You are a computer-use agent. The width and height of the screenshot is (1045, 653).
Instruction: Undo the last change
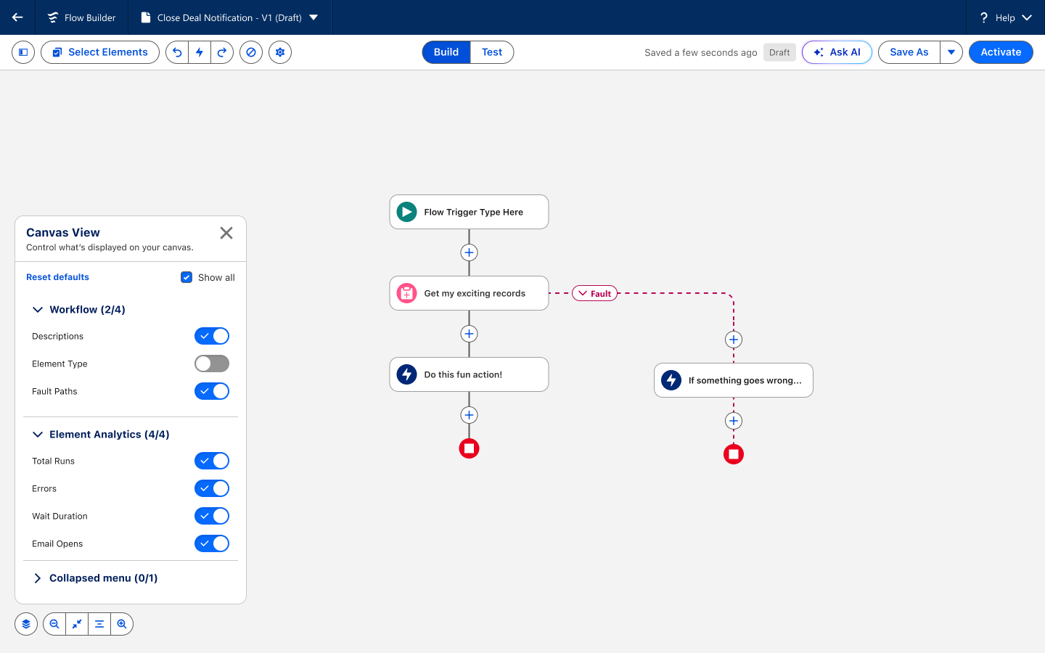(177, 52)
